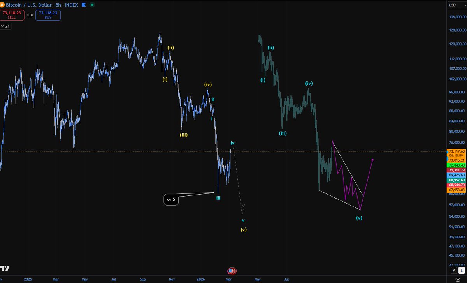467x283 pixels.
Task: Click the TradingView logo
Action: pyautogui.click(x=5, y=269)
